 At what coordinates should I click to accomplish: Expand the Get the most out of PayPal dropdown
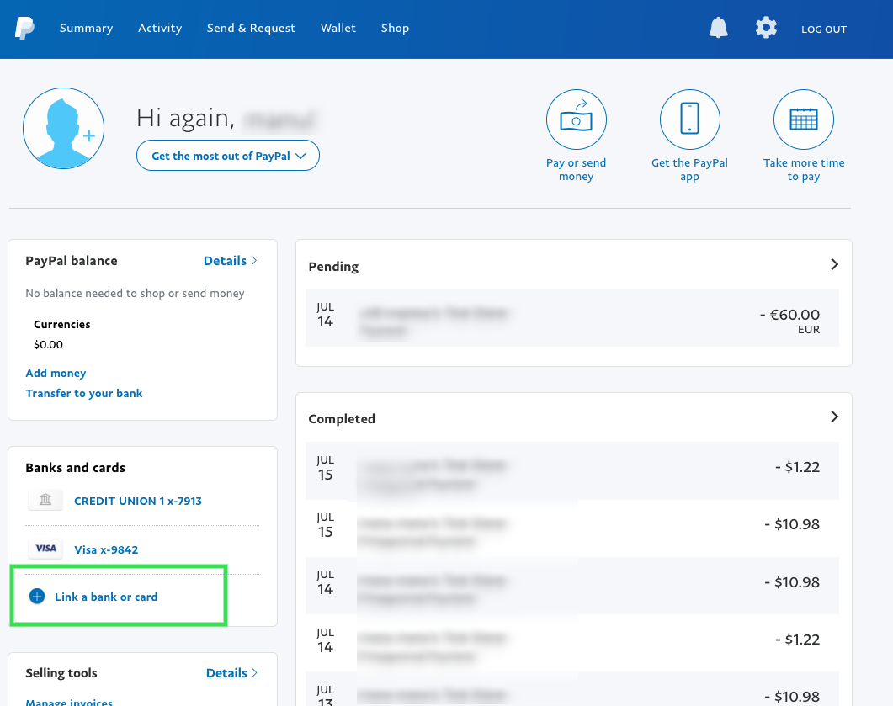[228, 156]
